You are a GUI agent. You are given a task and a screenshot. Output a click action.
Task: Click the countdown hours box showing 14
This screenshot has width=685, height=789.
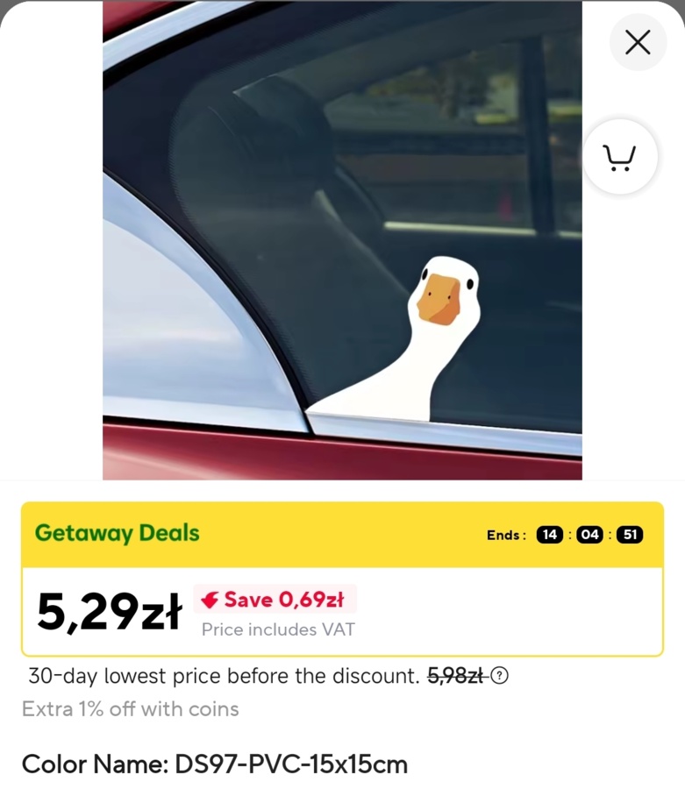550,535
